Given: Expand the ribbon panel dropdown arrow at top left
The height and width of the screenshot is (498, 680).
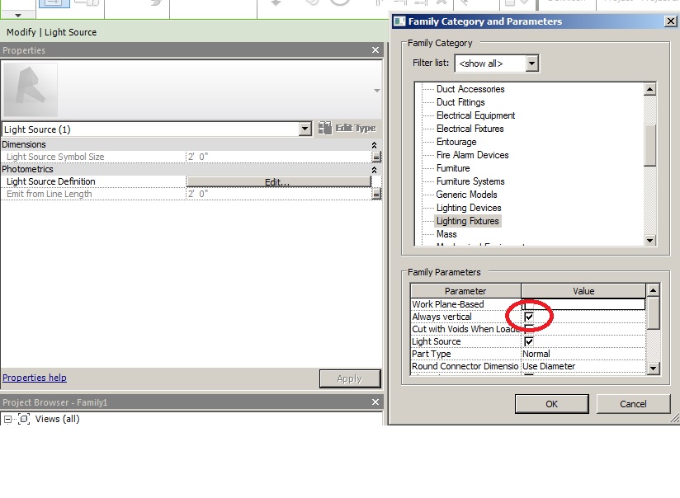Looking at the screenshot, I should coord(18,15).
